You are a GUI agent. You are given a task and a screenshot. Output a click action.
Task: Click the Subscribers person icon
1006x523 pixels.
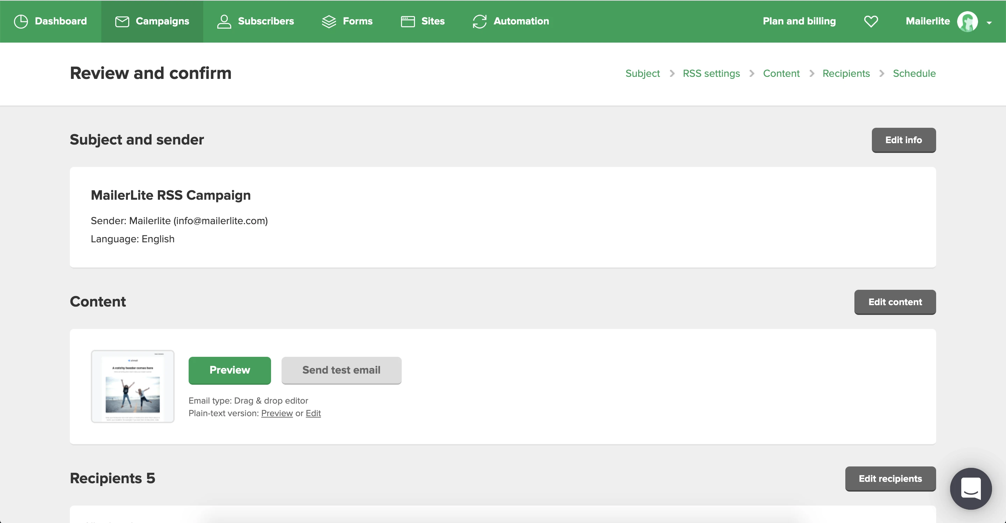click(x=224, y=21)
